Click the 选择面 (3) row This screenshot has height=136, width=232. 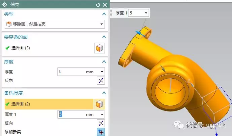pyautogui.click(x=49, y=48)
